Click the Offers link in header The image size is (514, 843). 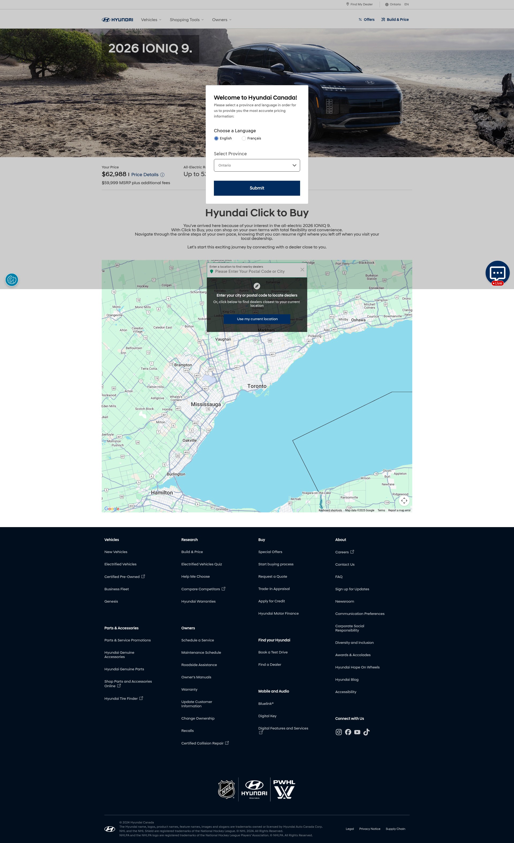point(366,20)
